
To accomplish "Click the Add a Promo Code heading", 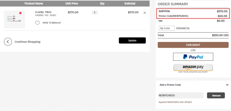I will [170, 85].
